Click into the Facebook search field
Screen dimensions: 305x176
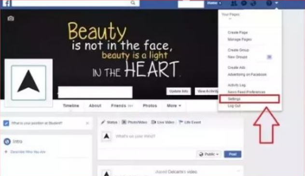point(75,3)
